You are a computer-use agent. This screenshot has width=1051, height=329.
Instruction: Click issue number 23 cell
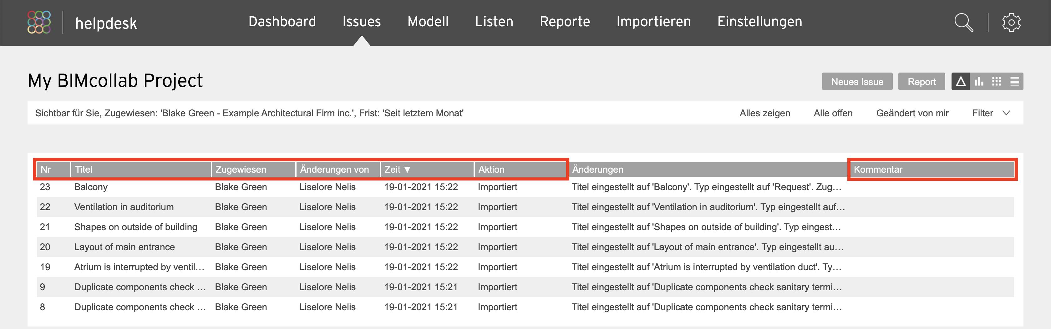pyautogui.click(x=45, y=187)
